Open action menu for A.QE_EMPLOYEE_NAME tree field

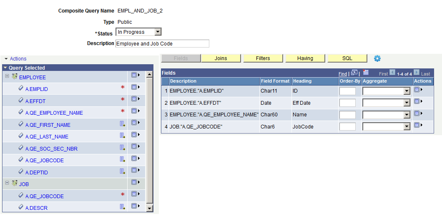coord(136,111)
